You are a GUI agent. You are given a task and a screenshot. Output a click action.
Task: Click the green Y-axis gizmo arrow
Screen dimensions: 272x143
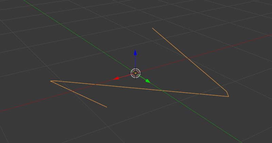(x=148, y=81)
